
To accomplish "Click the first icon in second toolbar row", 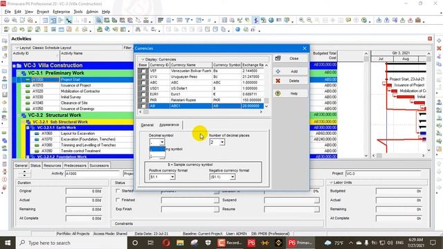I will (x=6, y=29).
